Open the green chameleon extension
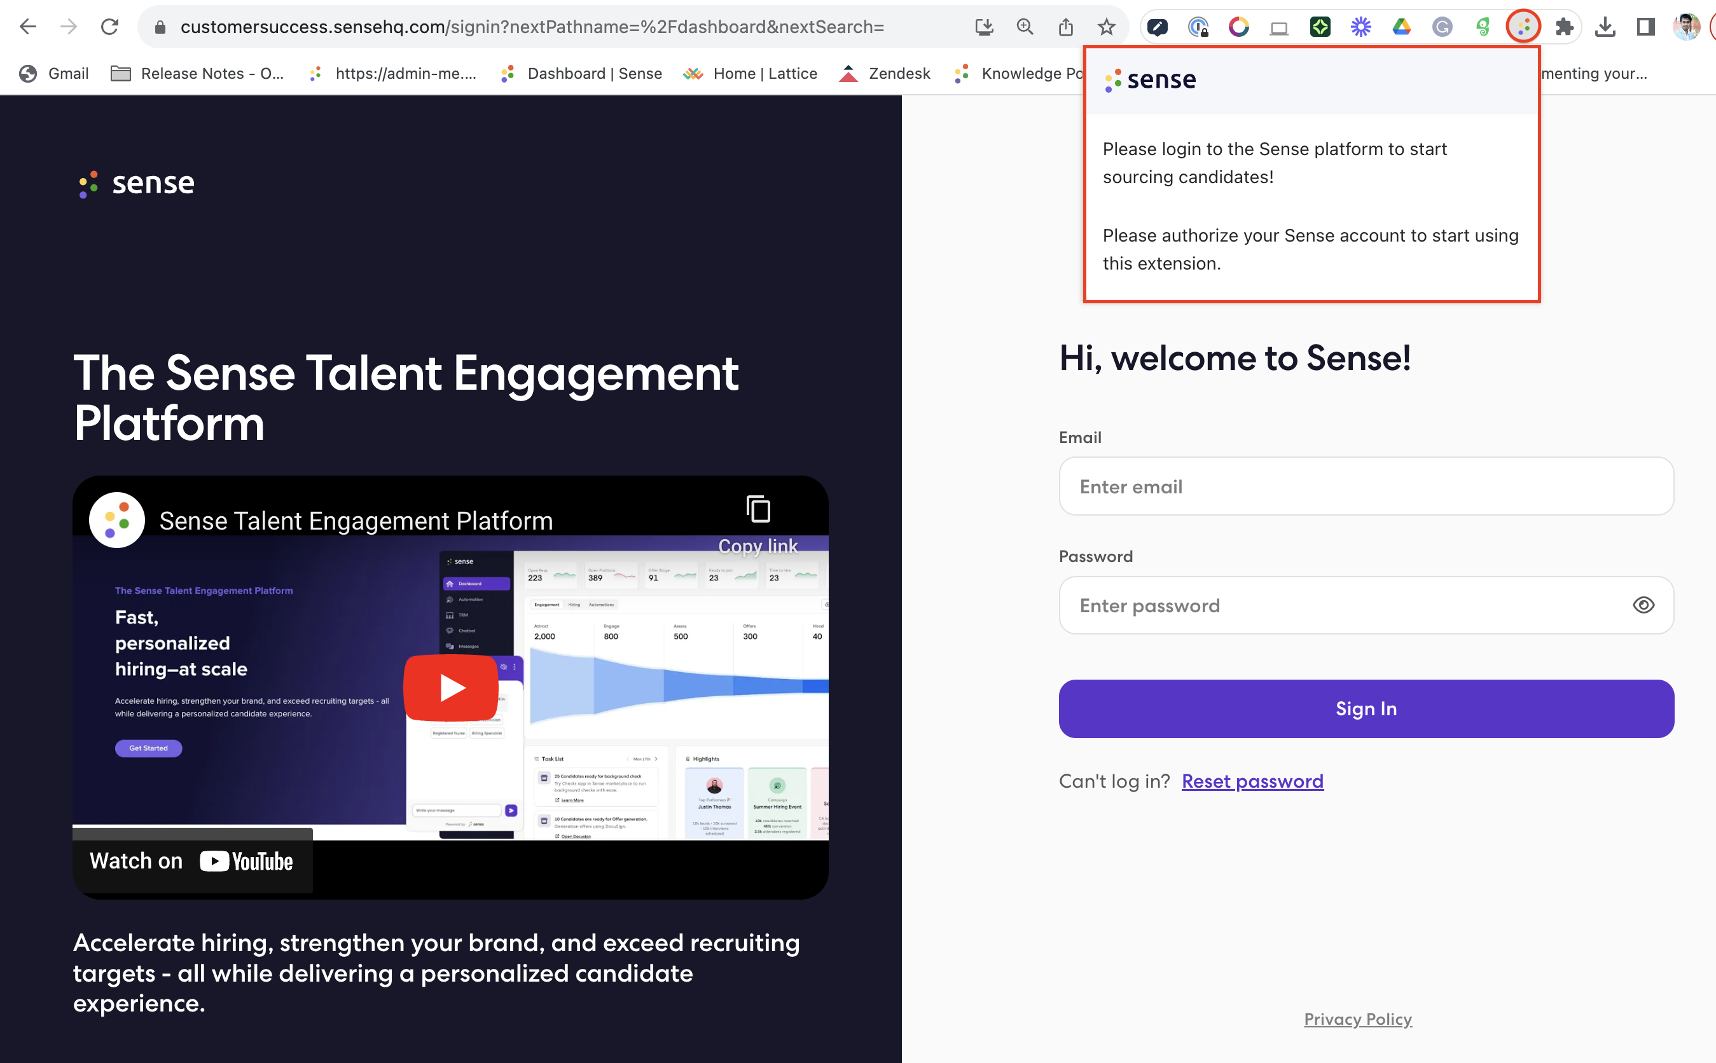Image resolution: width=1716 pixels, height=1063 pixels. (1483, 27)
